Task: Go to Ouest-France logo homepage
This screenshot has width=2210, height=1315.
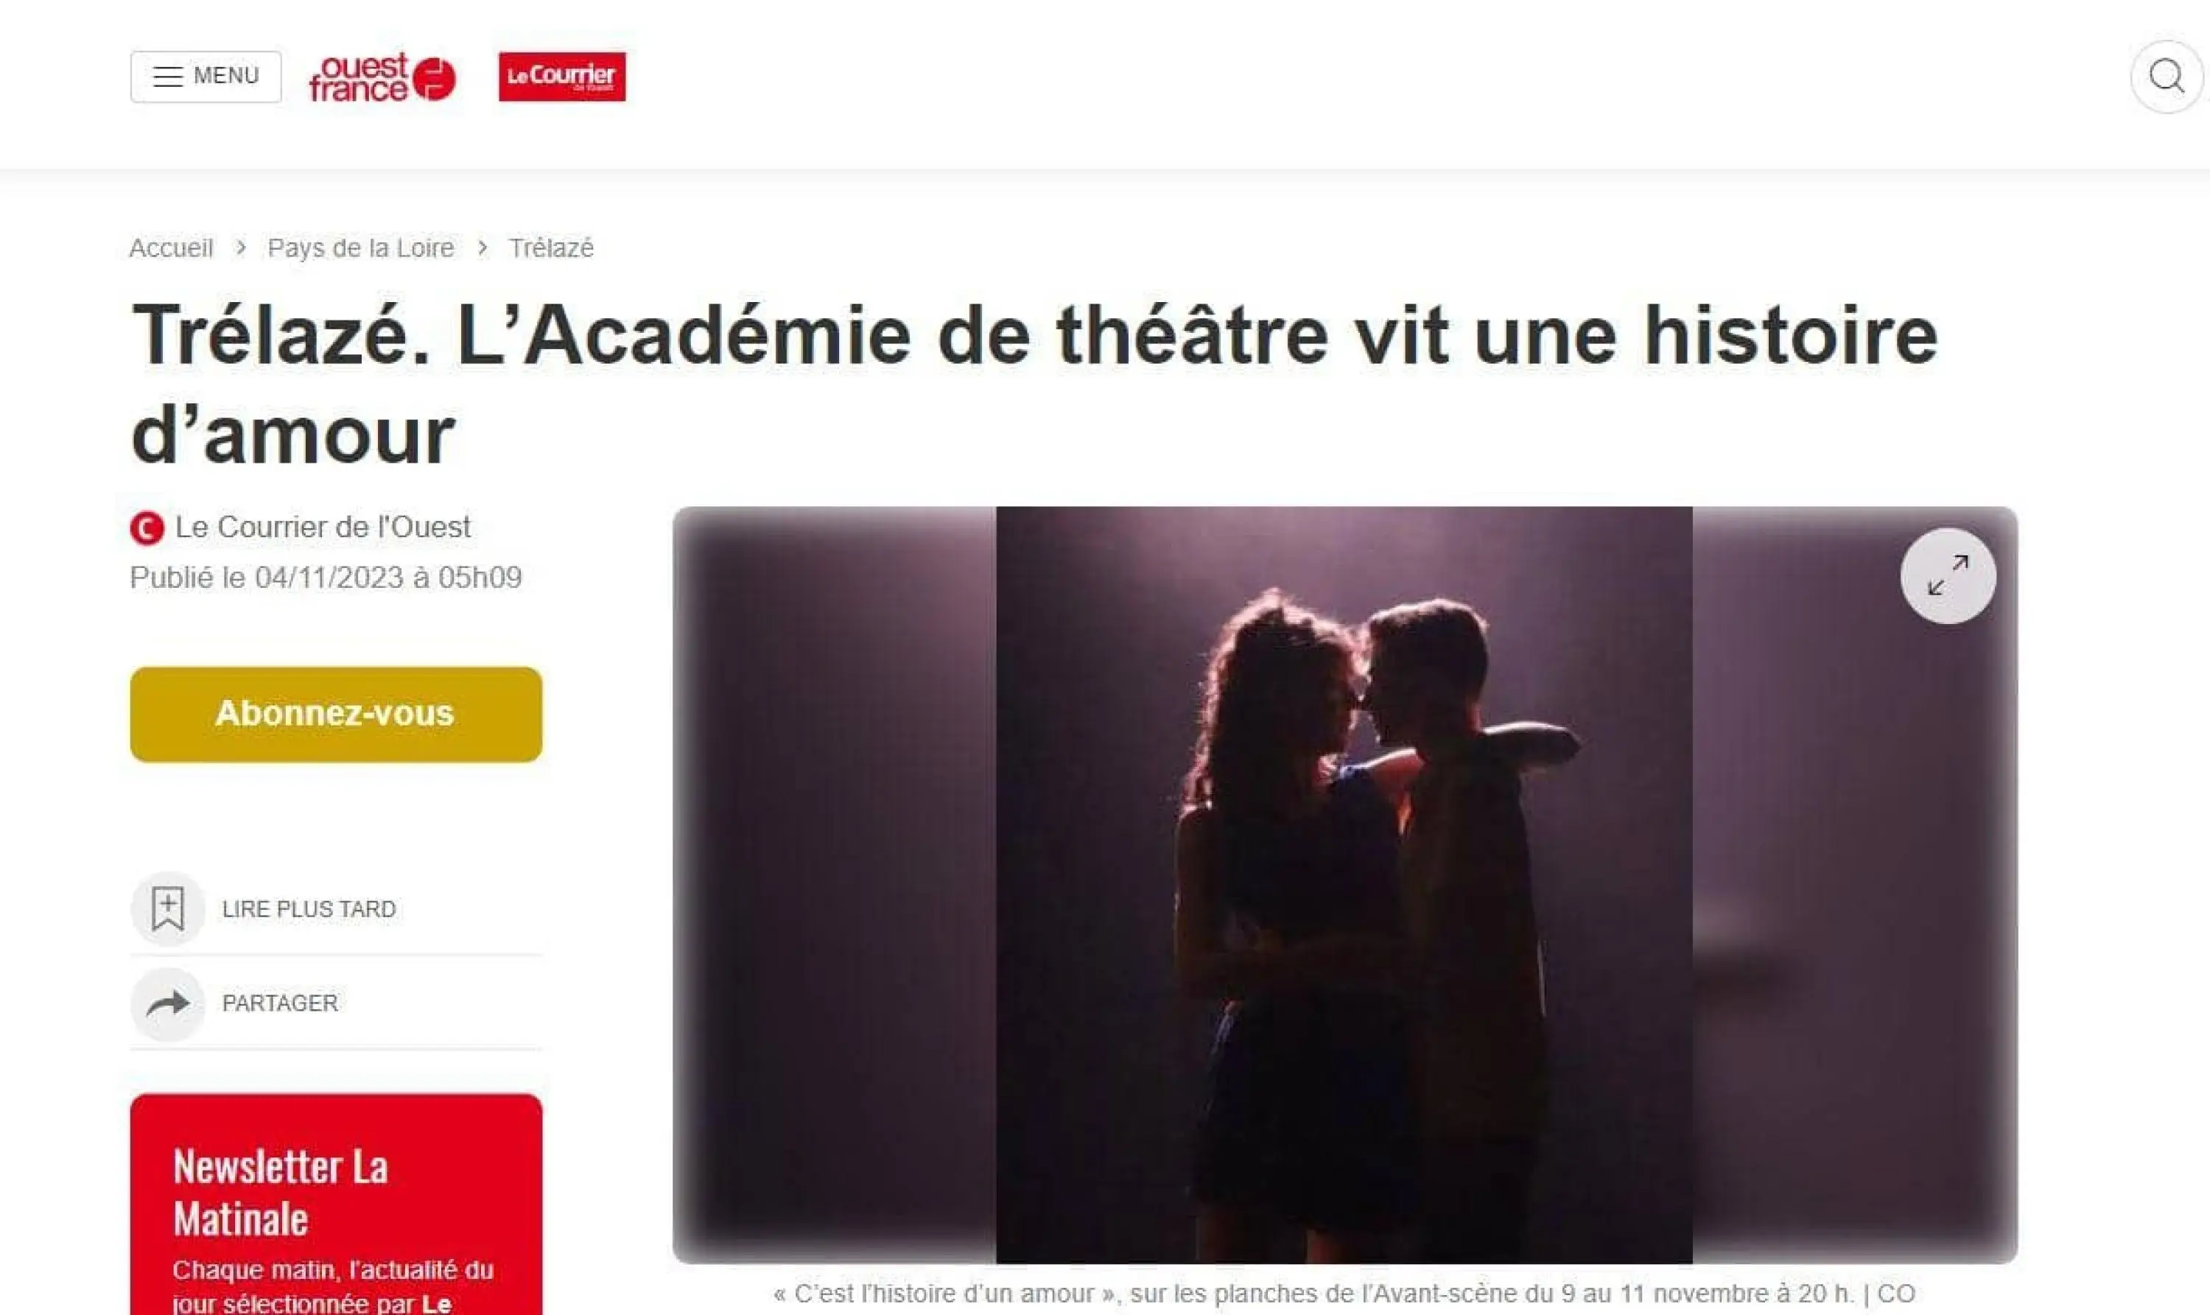Action: pos(382,77)
